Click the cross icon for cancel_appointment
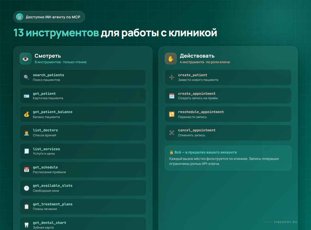The height and width of the screenshot is (230, 311). tap(172, 133)
